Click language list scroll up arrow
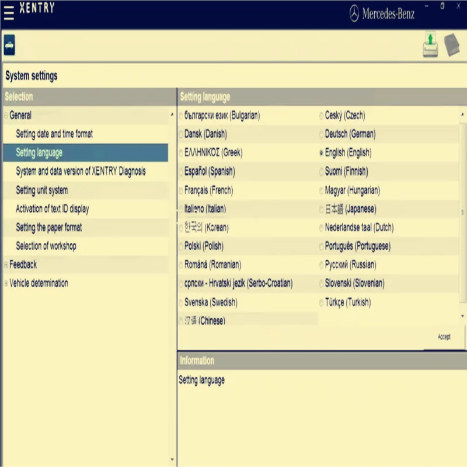This screenshot has height=467, width=467. coord(462,114)
